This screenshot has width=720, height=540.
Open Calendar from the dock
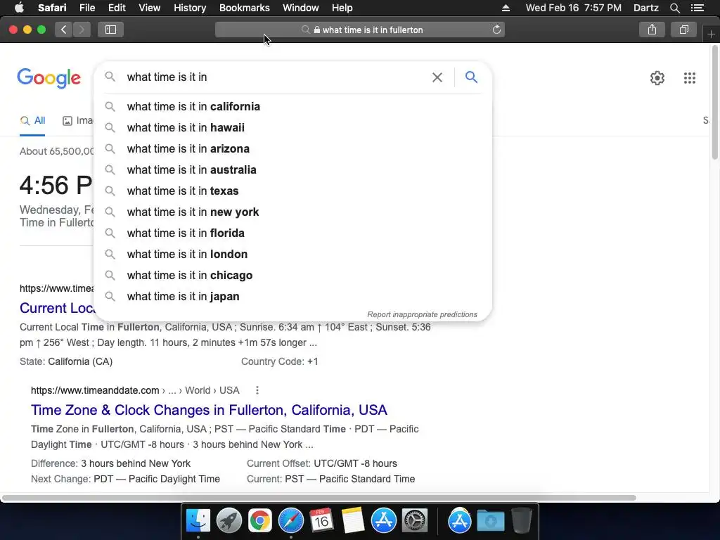tap(321, 521)
